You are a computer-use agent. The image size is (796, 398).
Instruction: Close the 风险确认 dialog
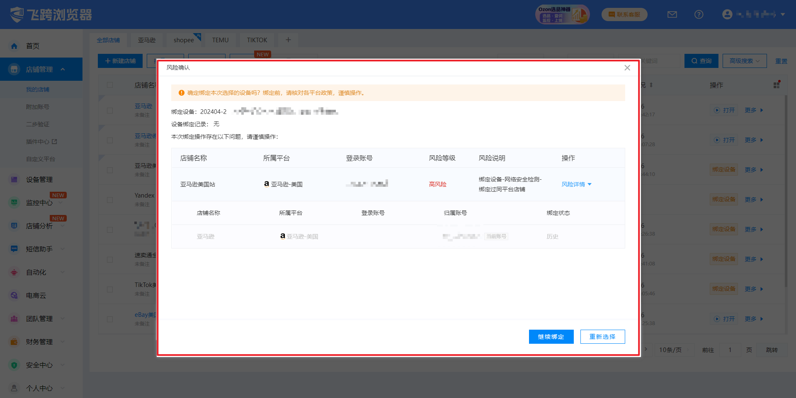click(627, 68)
